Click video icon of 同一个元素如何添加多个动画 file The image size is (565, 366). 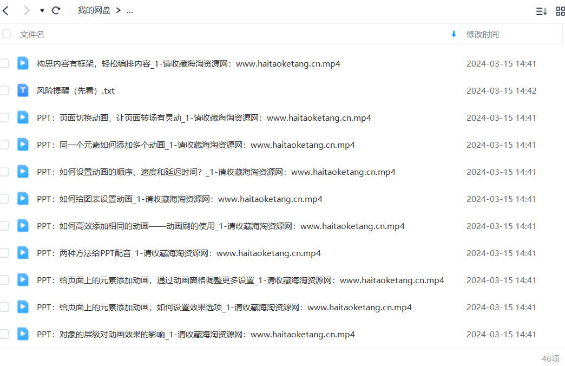pos(23,144)
